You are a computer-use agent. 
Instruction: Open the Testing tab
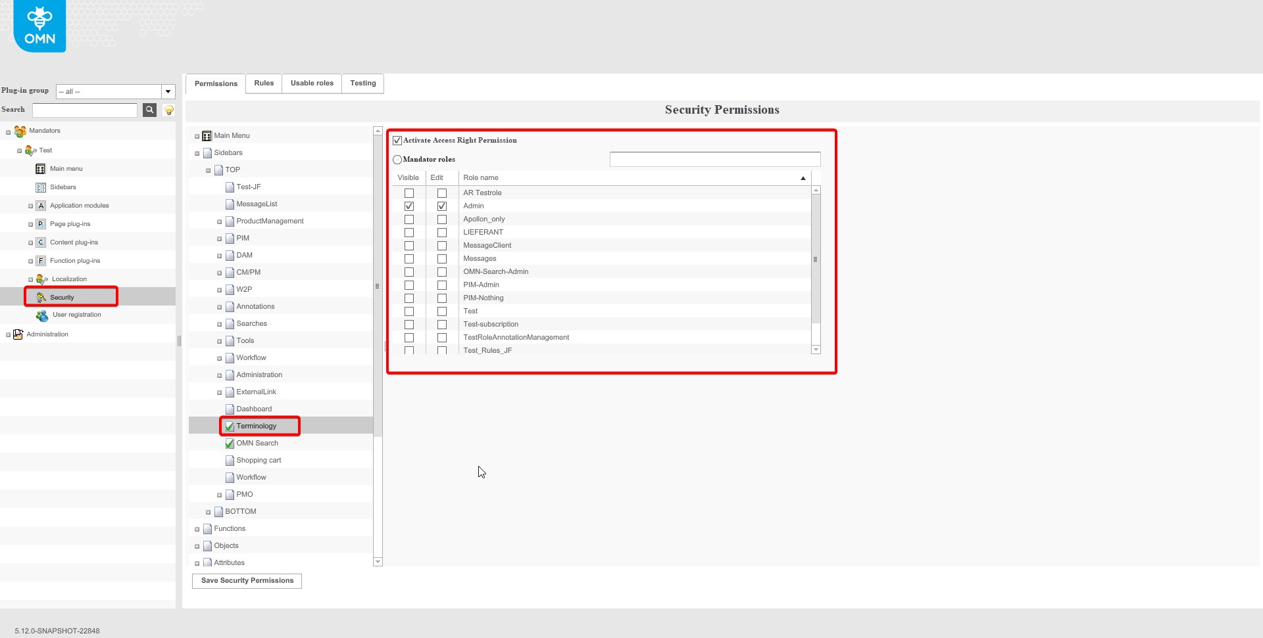(x=363, y=83)
